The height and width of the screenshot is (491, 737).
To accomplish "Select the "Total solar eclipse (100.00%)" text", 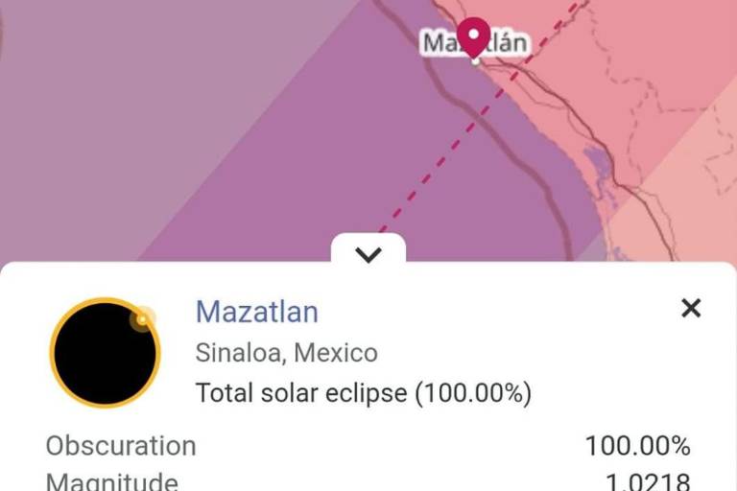I will click(363, 393).
